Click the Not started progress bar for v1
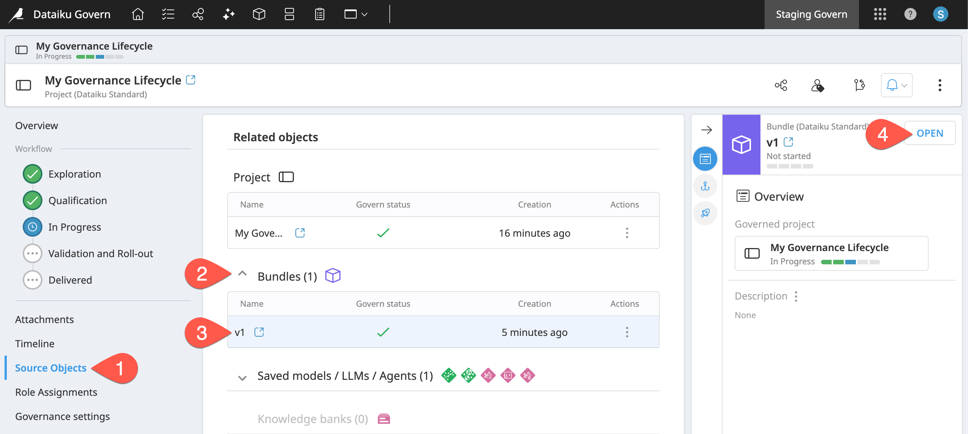 (x=790, y=166)
